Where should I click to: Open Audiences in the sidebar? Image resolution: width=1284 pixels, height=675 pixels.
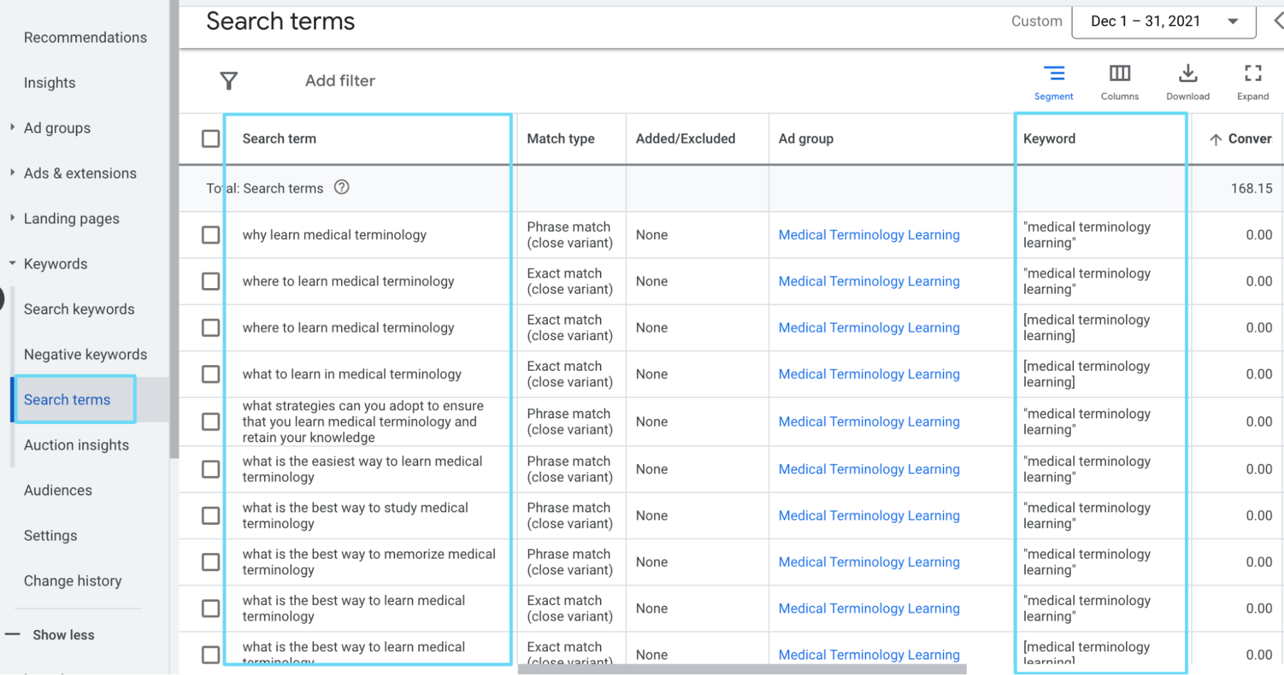coord(58,490)
